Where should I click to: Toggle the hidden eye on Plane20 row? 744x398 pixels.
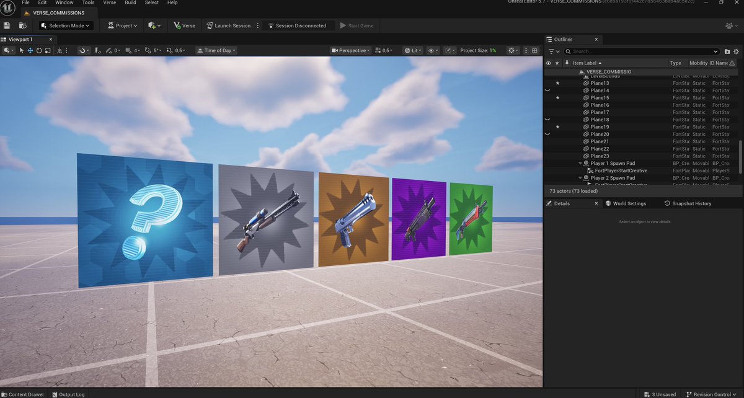pos(547,134)
